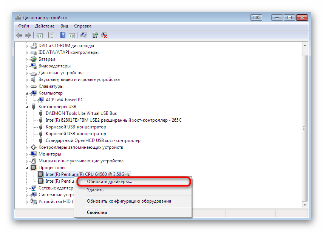The width and height of the screenshot is (323, 232).
Task: Select Стандартный OpenHCD USB хост-контроллер text
Action: click(93, 140)
